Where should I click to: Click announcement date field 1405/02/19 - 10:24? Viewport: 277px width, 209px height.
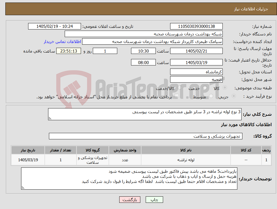click(54, 26)
